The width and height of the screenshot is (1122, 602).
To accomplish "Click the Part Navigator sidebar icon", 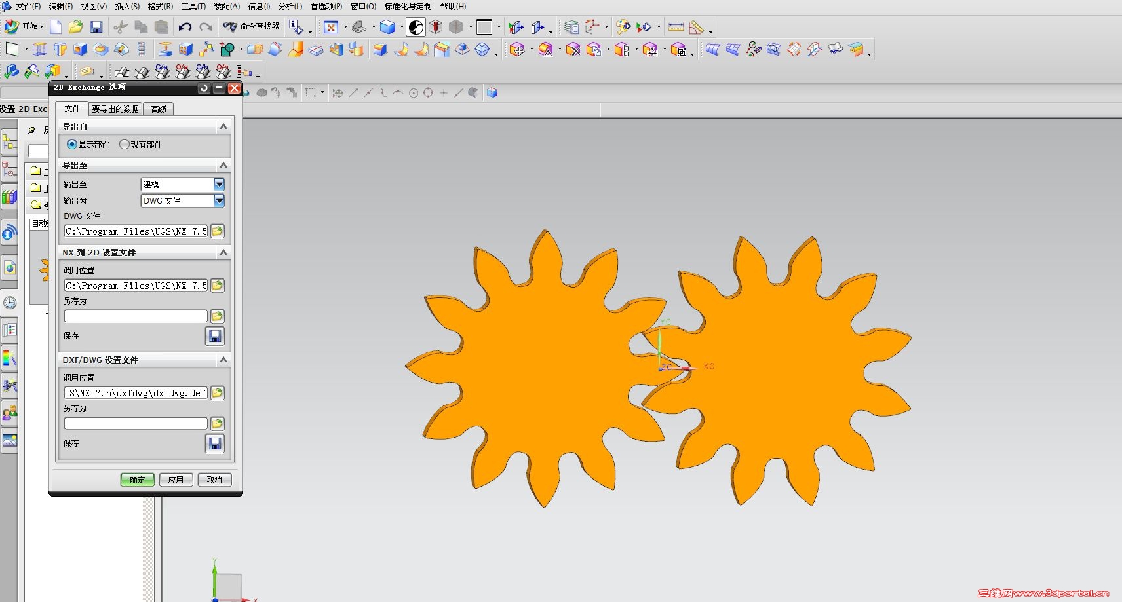I will pos(9,169).
